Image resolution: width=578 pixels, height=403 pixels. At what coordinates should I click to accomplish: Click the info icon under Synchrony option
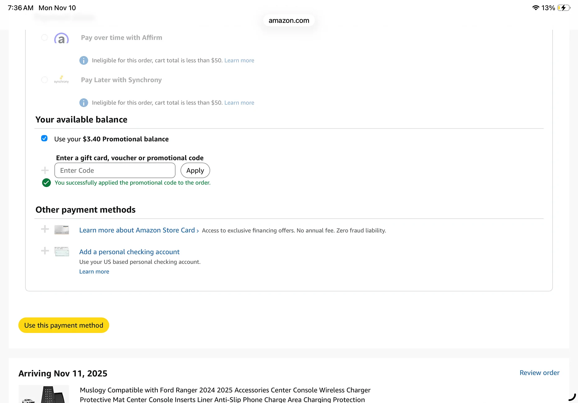click(x=84, y=103)
